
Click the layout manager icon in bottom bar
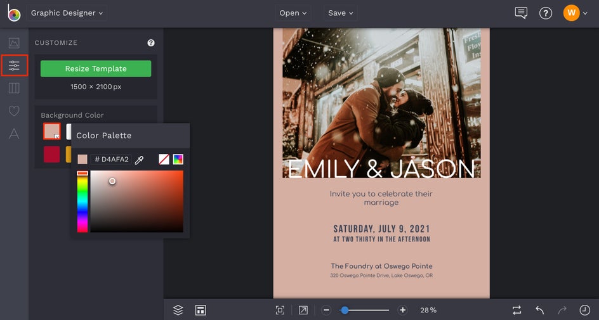tap(201, 310)
